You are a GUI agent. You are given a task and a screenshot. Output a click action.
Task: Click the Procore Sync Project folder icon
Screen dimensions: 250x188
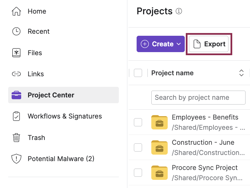coord(159,173)
